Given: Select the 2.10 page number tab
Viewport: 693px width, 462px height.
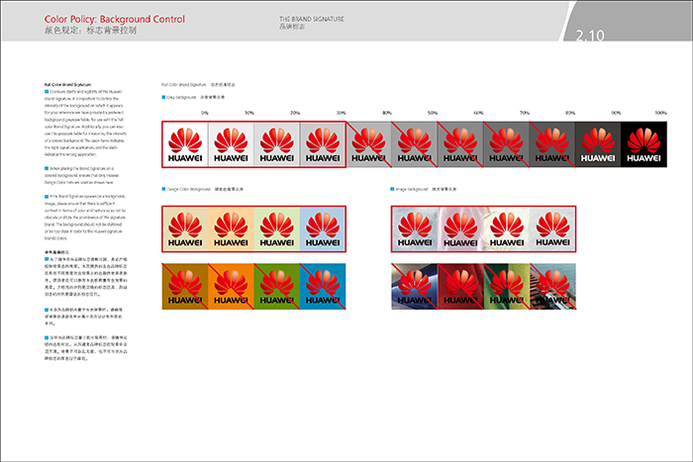Looking at the screenshot, I should coord(591,37).
